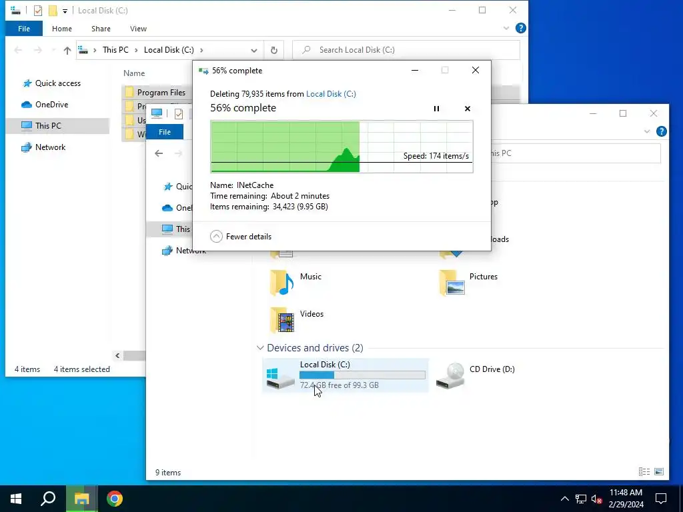
Task: Open the address bar history dropdown
Action: (254, 50)
